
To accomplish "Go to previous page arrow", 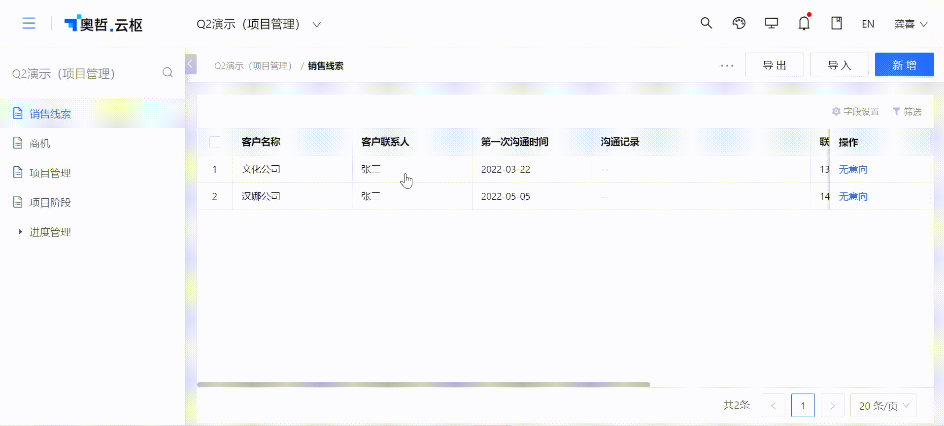I will [x=774, y=406].
